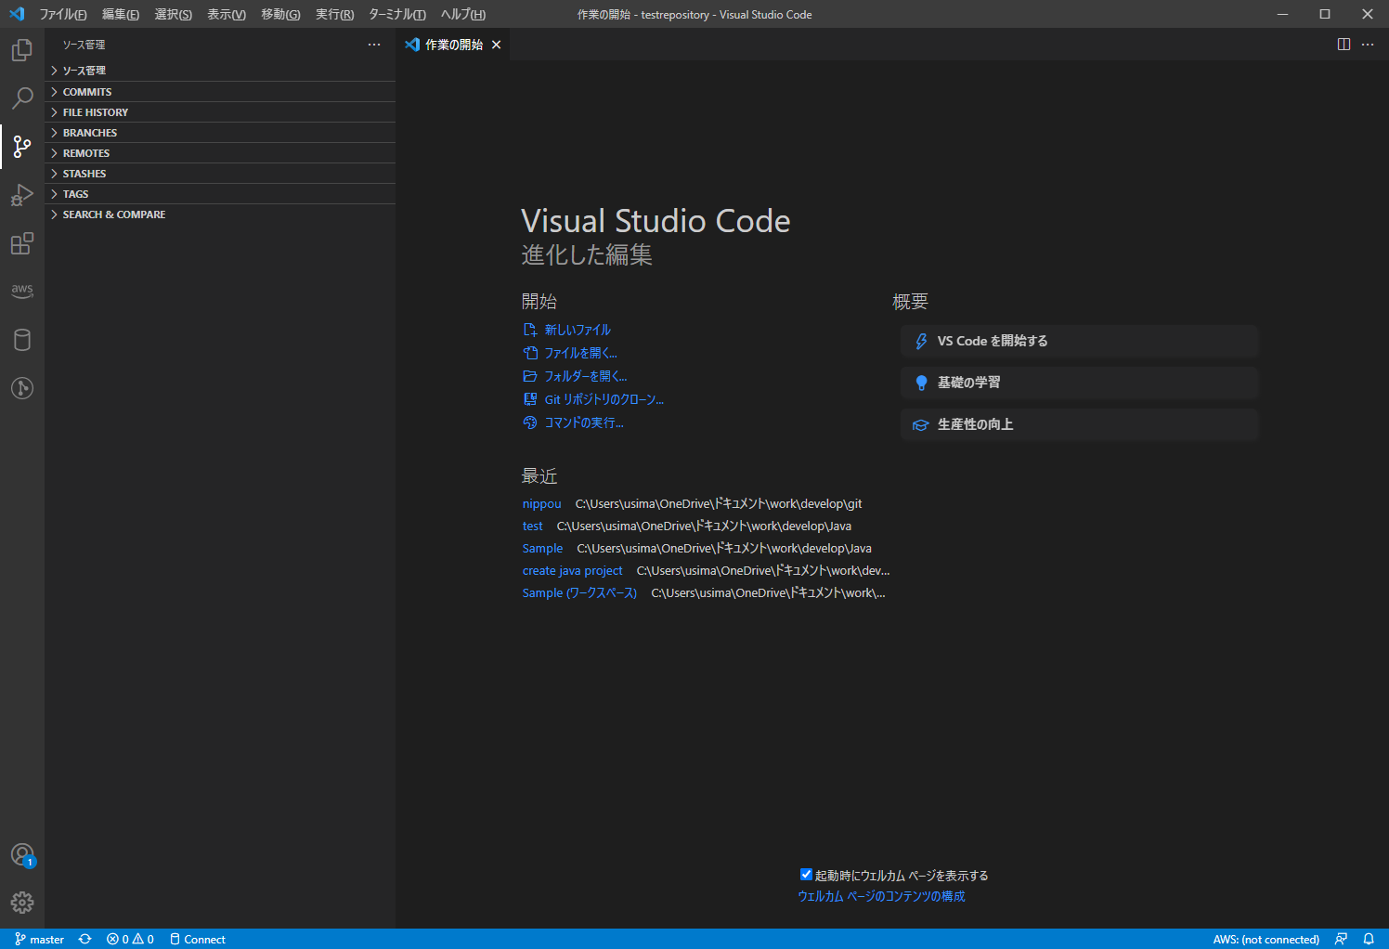Open the 生産性の向上 walkthrough
Image resolution: width=1389 pixels, height=949 pixels.
click(1079, 424)
